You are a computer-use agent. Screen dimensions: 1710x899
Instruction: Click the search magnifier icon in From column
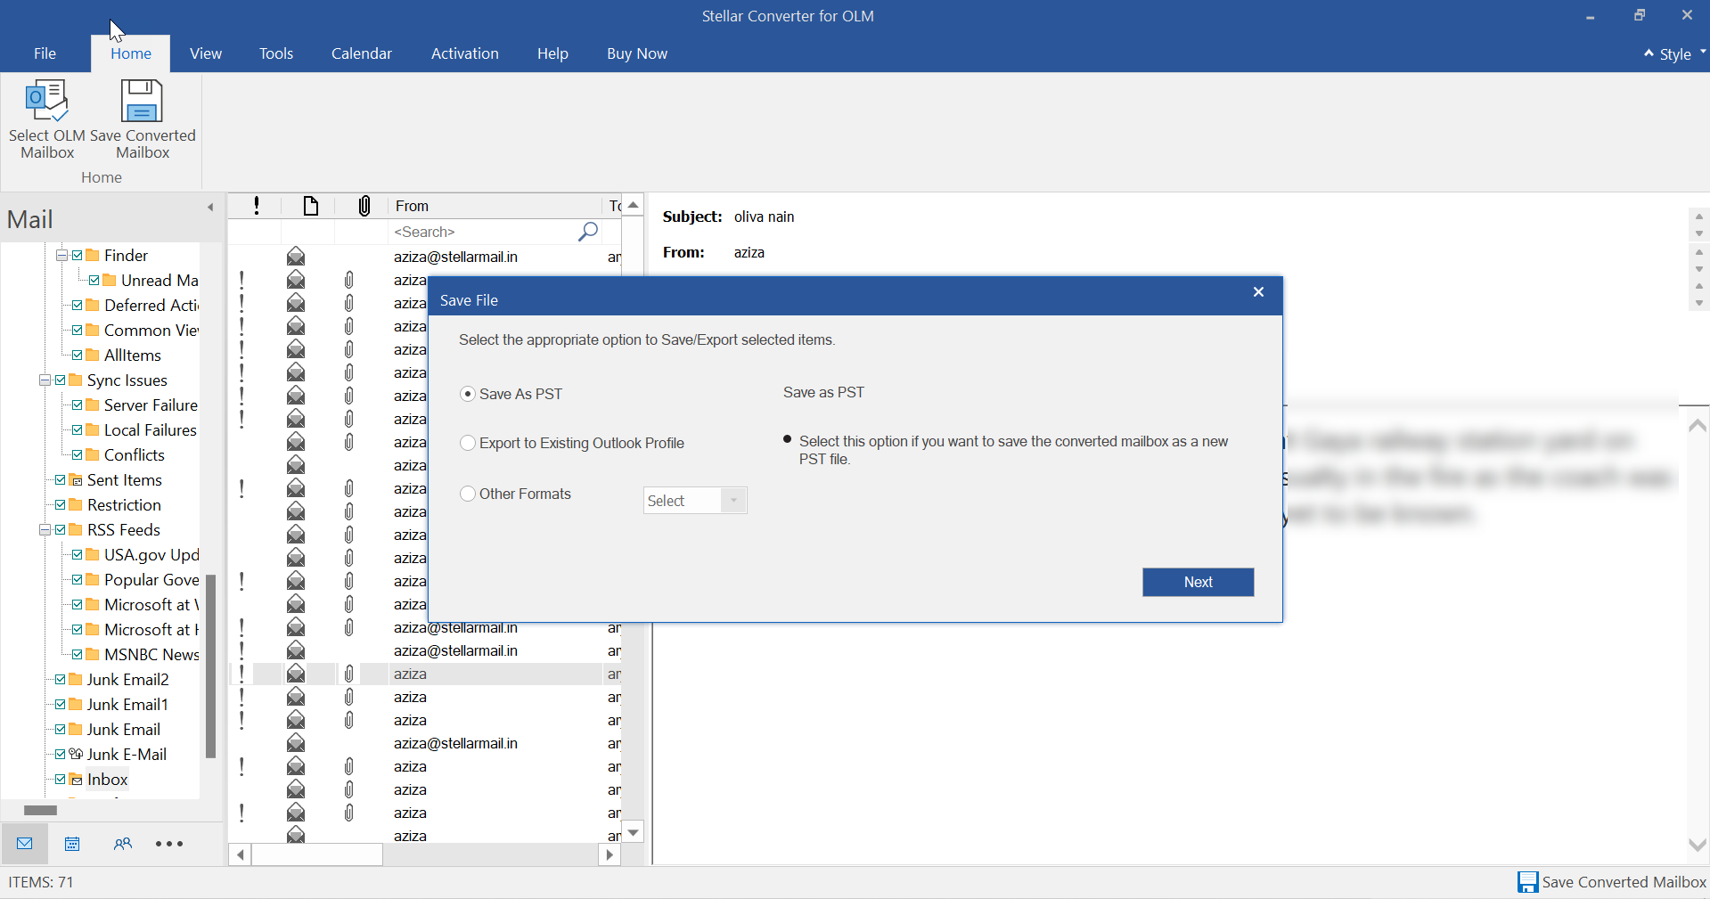[588, 232]
